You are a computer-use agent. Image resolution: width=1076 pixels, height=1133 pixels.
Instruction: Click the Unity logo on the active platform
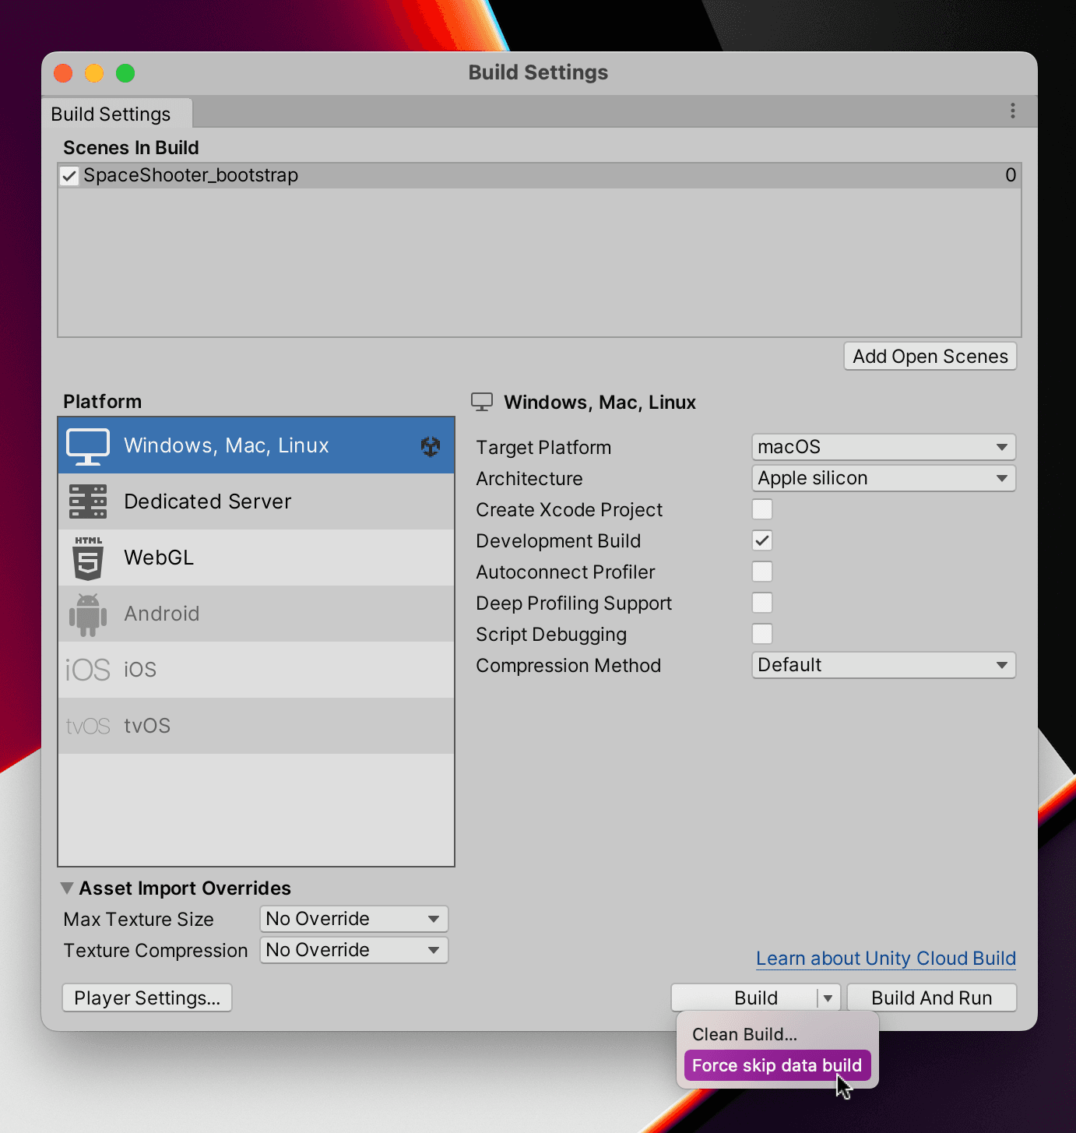pos(431,446)
